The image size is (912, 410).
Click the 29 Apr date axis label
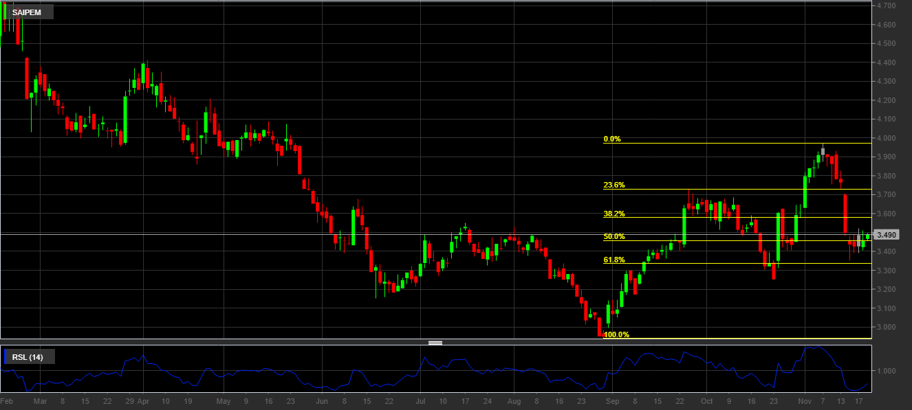(x=138, y=400)
